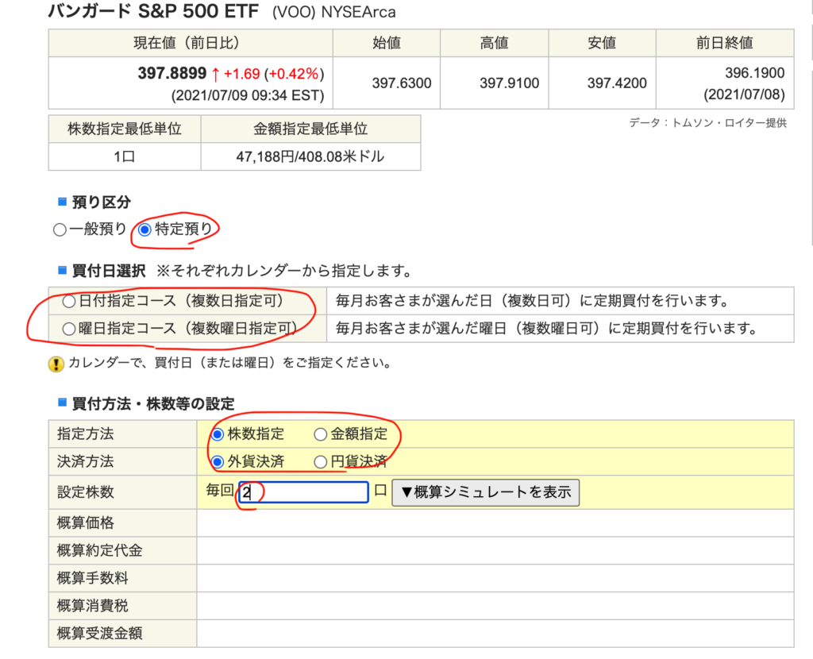Screen dimensions: 813x659
Task: Click the 設定株数 row label
Action: pos(86,492)
